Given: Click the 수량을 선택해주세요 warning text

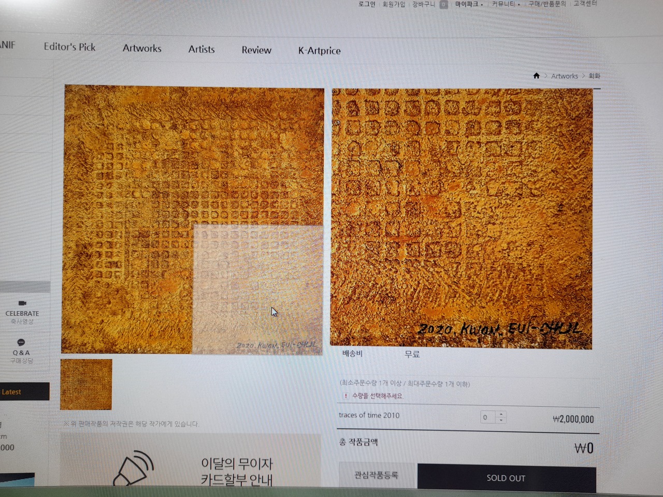Looking at the screenshot, I should pos(377,396).
